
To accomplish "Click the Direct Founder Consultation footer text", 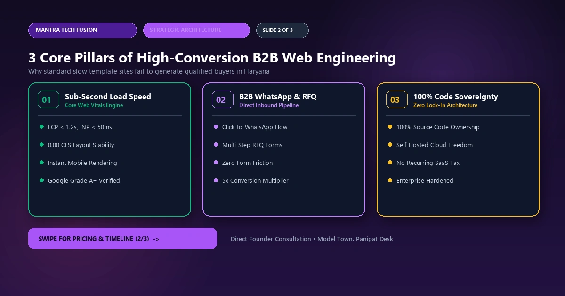I will 312,239.
